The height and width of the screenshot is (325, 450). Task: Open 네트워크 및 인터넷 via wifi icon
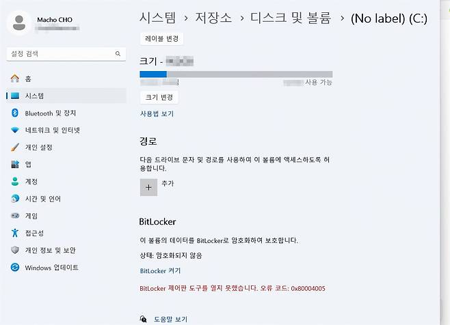15,130
